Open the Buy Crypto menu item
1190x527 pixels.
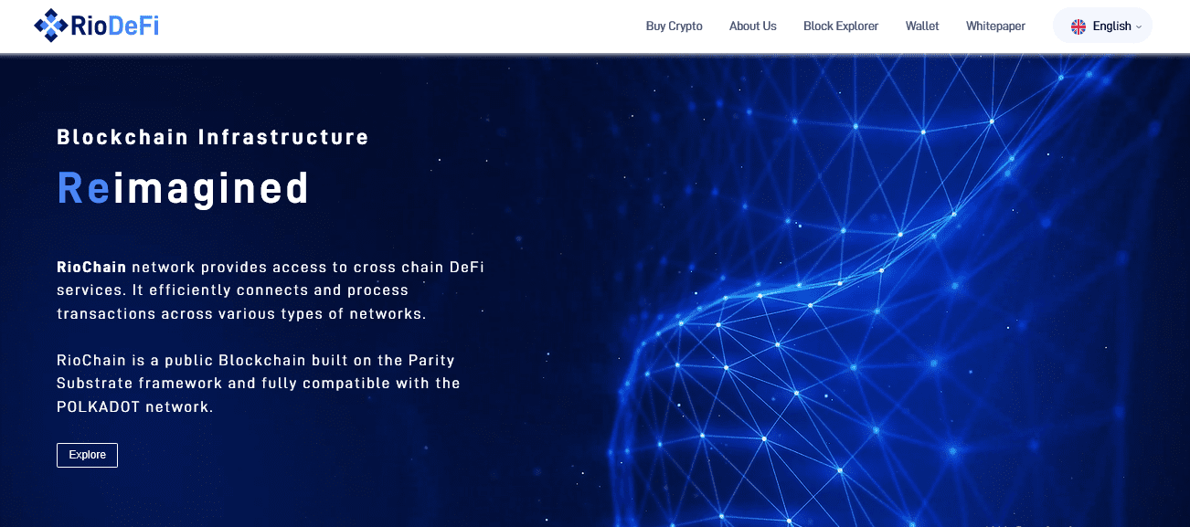pos(674,26)
